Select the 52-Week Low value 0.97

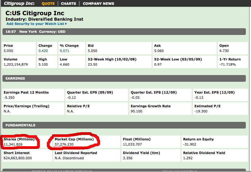click(x=158, y=64)
